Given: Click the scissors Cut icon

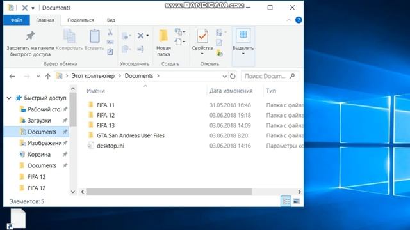Looking at the screenshot, I should (110, 32).
